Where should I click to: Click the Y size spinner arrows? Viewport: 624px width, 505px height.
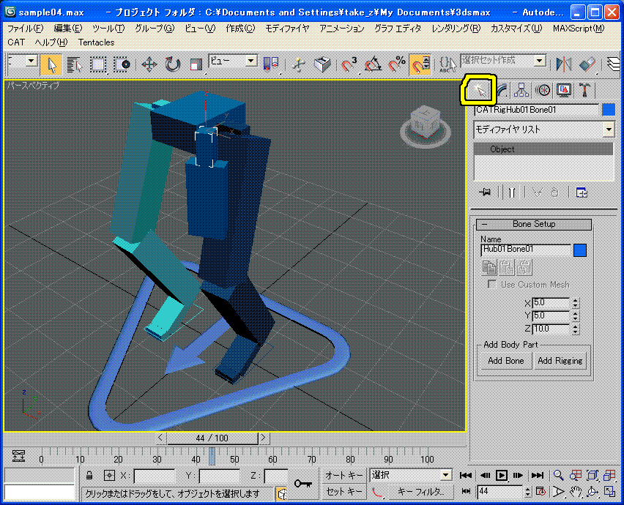click(576, 315)
